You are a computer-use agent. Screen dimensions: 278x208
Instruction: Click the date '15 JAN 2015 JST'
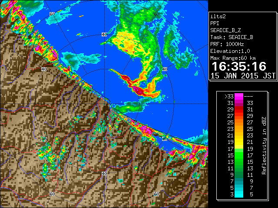(243, 76)
